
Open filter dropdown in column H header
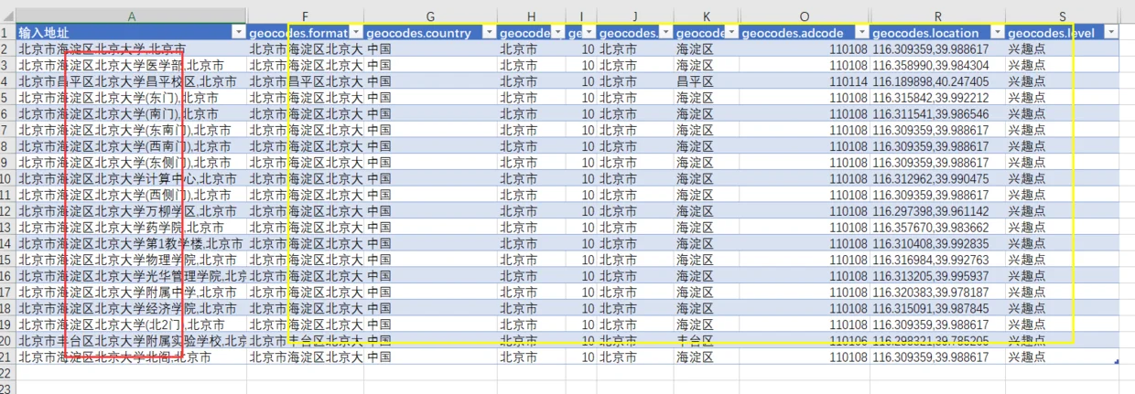(x=557, y=32)
